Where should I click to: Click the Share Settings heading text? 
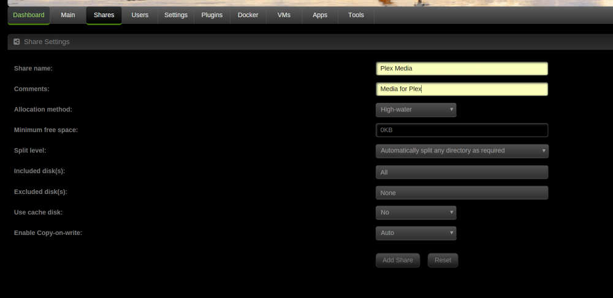[47, 42]
